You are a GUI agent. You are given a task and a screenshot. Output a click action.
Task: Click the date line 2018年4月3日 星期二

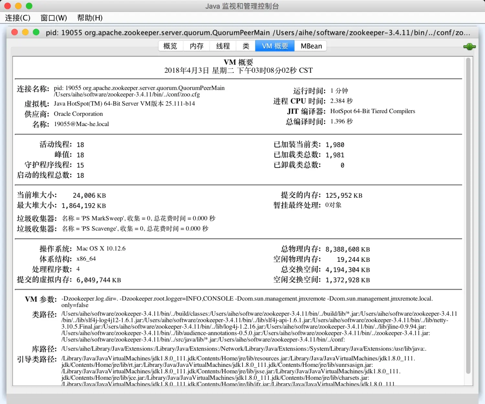[x=239, y=70]
